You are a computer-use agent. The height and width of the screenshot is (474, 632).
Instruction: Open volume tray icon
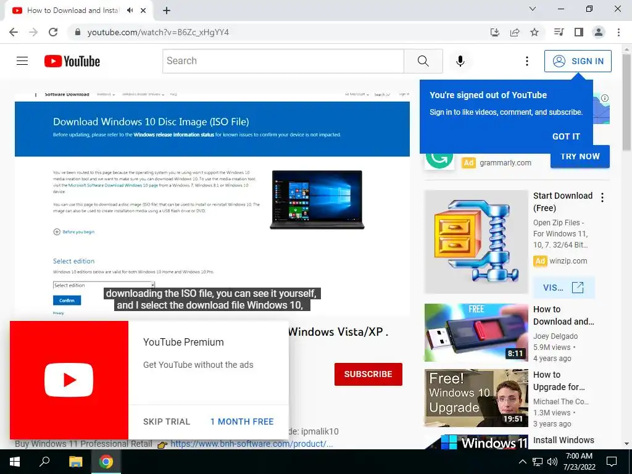(x=552, y=462)
